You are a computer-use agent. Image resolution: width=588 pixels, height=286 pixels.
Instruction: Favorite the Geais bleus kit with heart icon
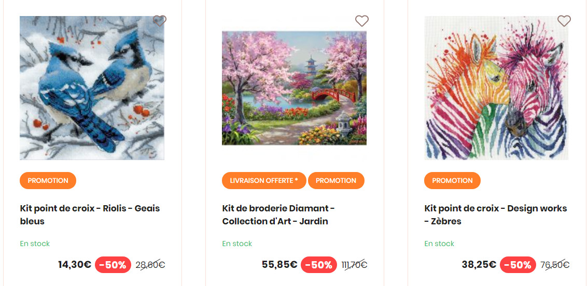[x=160, y=21]
